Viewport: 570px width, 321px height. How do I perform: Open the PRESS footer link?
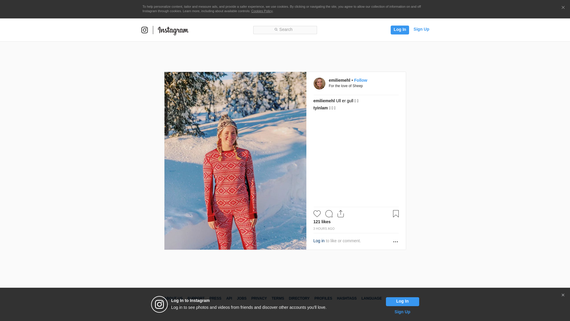[x=215, y=298]
